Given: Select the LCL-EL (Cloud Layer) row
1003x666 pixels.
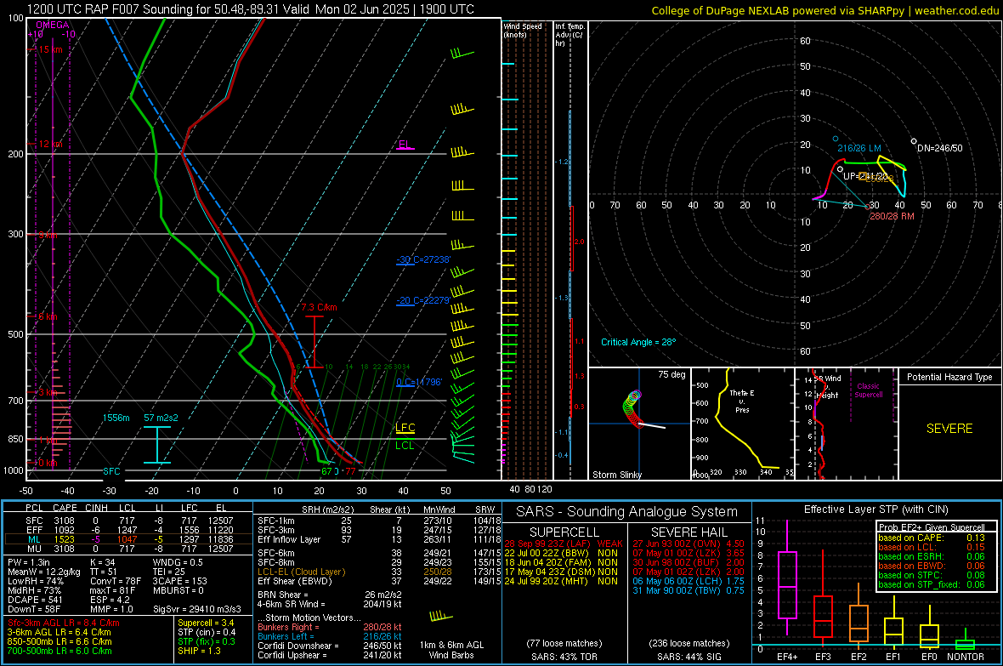Looking at the screenshot, I should click(378, 572).
